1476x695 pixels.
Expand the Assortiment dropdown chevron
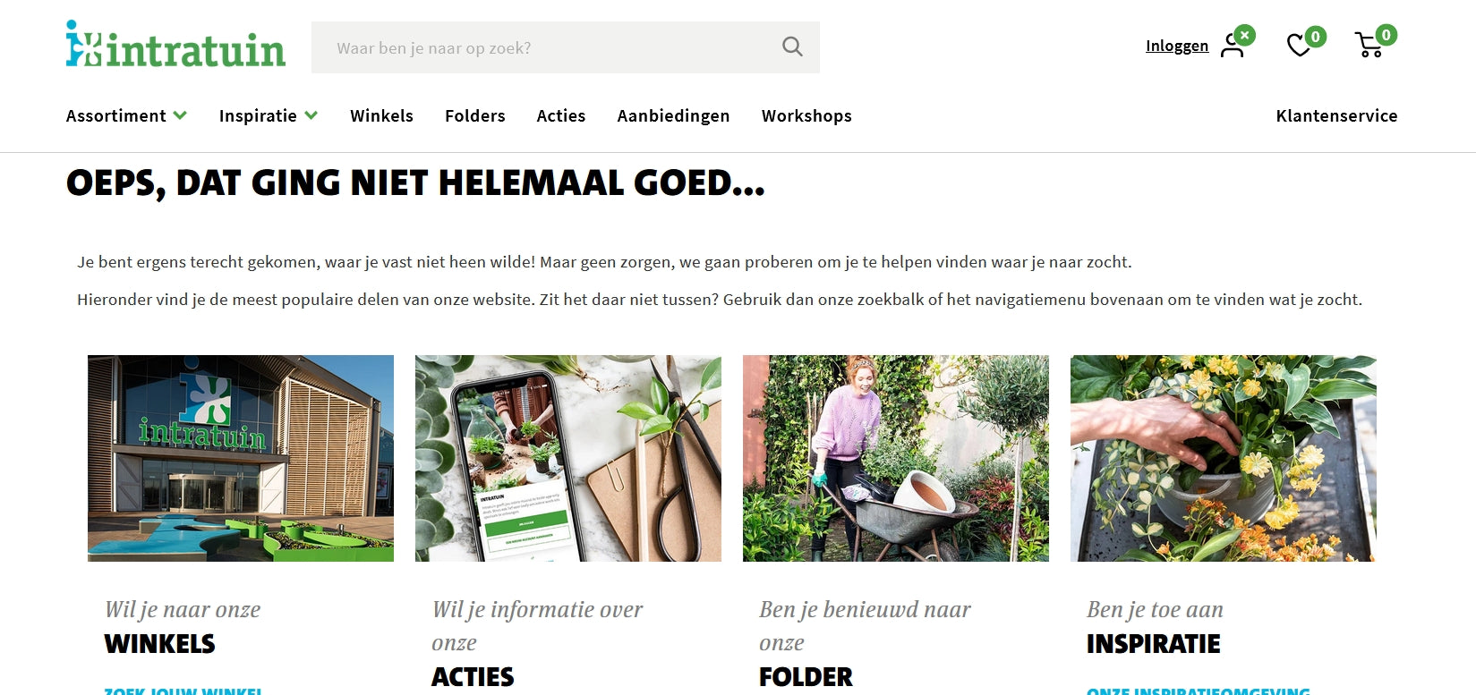coord(180,115)
